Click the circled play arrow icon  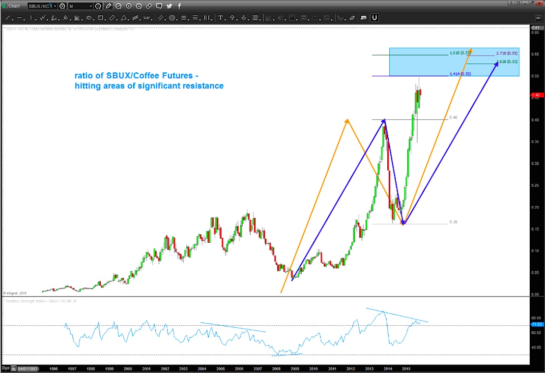coord(129,6)
